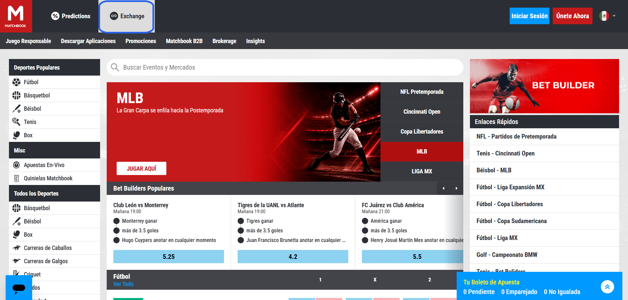Click Ver Todo under Fútbol
The width and height of the screenshot is (628, 300).
click(123, 284)
